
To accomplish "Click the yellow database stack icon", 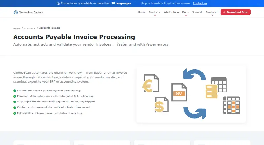I will pos(212,91).
